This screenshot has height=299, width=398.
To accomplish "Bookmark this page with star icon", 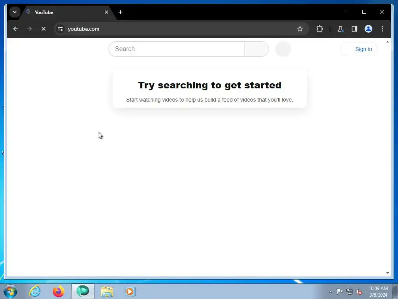I will [300, 29].
